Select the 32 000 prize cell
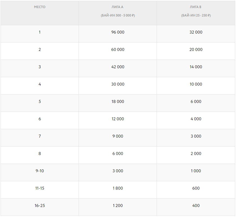 pyautogui.click(x=196, y=32)
